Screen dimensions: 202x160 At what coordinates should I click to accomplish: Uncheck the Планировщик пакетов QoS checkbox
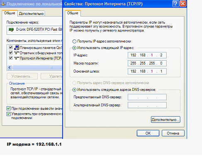(11, 47)
